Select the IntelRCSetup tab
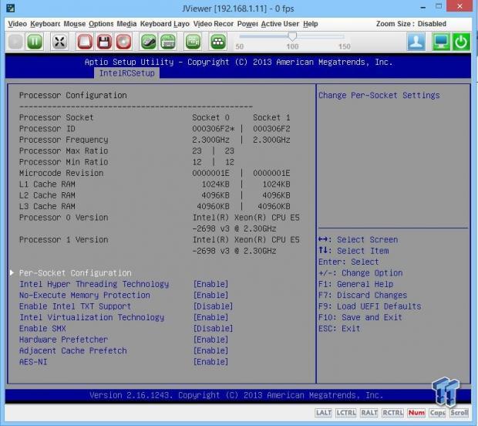Viewport: 478px width, 426px height. (x=126, y=73)
